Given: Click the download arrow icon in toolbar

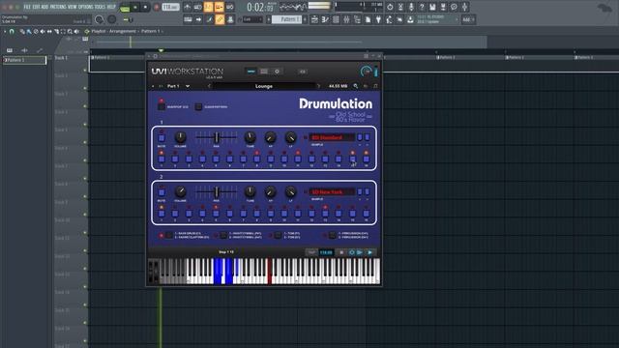Looking at the screenshot, I should (x=410, y=19).
